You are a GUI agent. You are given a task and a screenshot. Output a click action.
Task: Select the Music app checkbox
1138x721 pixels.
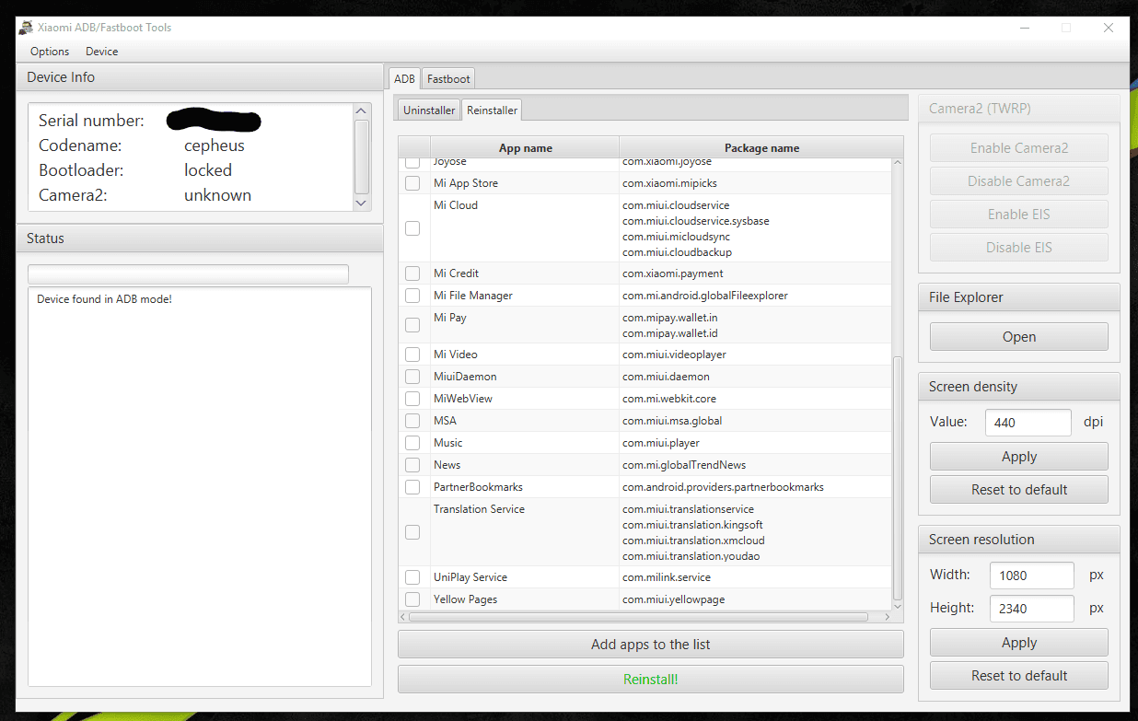412,443
